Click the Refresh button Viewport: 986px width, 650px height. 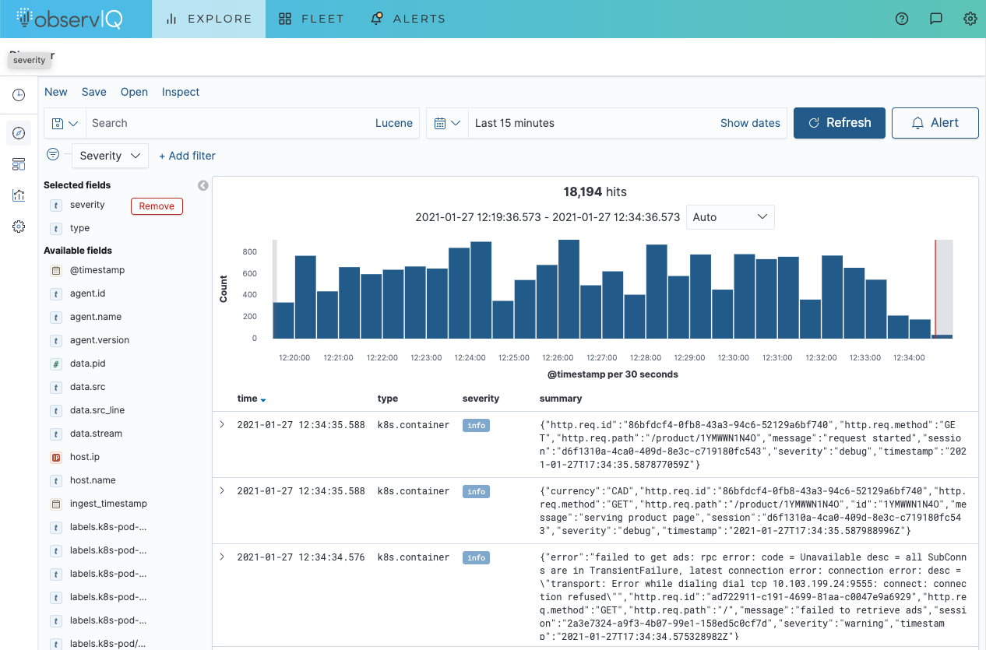click(839, 123)
